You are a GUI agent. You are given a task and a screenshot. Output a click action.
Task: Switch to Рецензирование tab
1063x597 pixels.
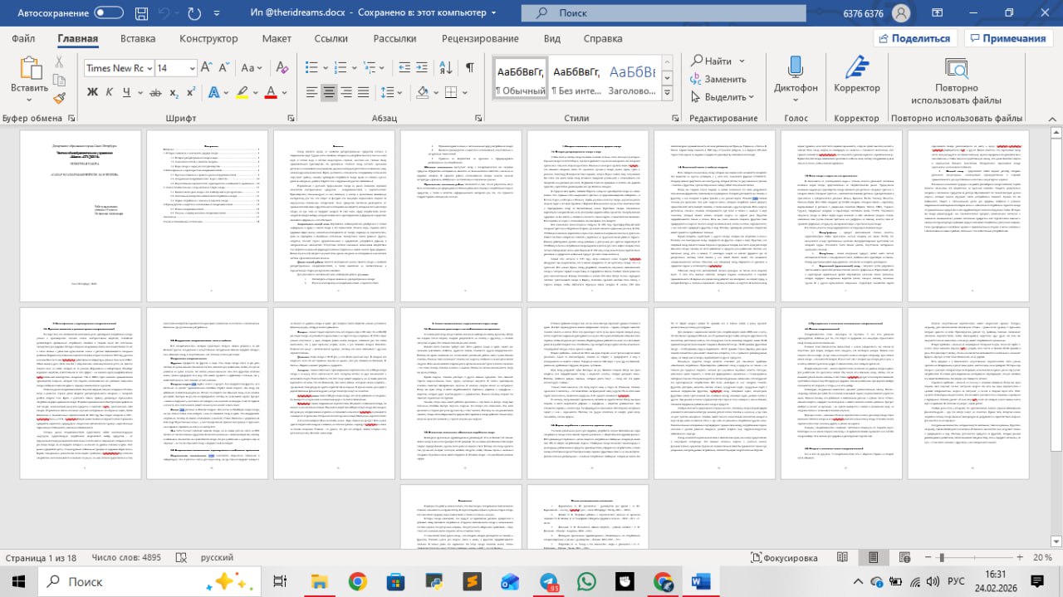pyautogui.click(x=480, y=38)
